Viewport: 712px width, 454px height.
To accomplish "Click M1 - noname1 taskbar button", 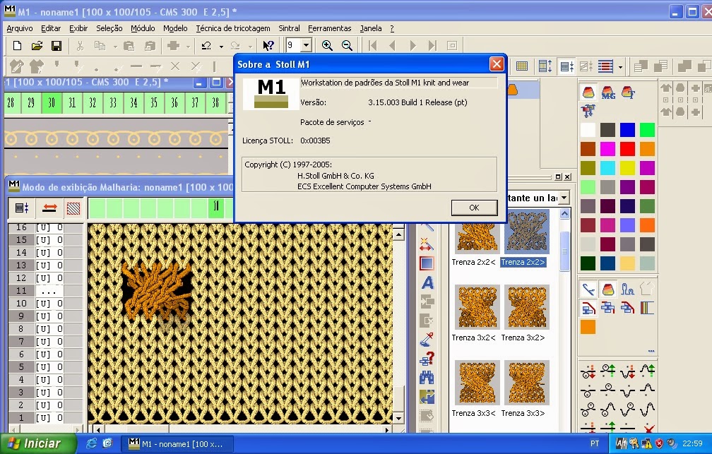I will coord(178,443).
